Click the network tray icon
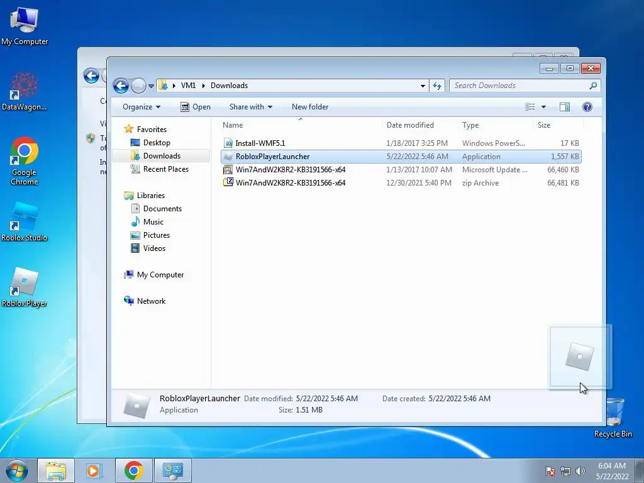Screen dimensions: 644x483 tap(565, 471)
